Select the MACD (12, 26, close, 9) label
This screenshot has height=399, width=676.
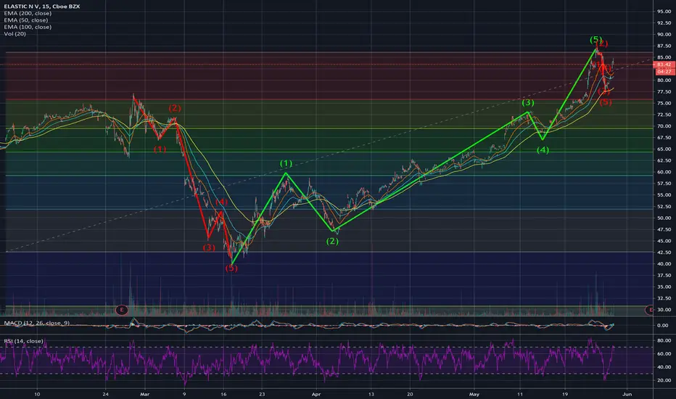point(37,323)
